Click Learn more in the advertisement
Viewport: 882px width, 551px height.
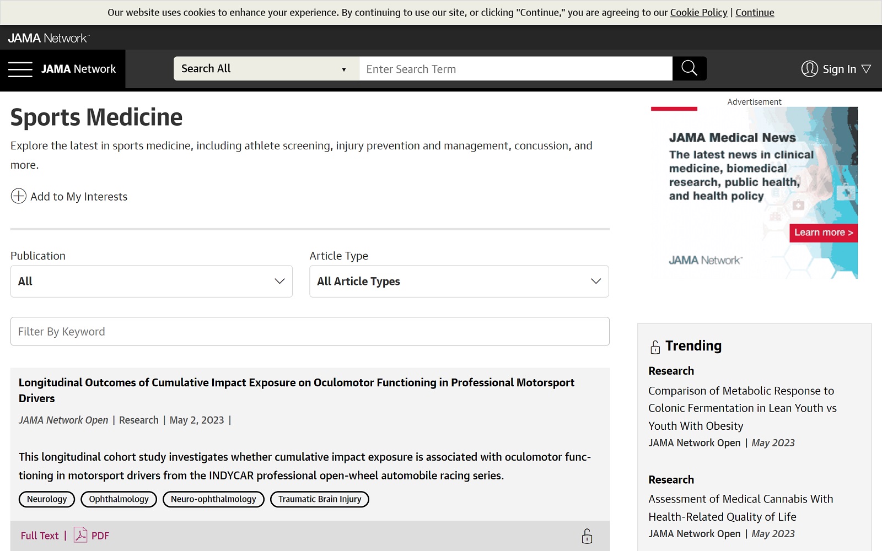824,233
